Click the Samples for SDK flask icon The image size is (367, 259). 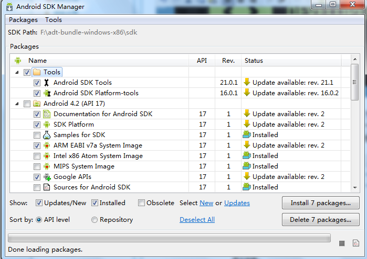pos(46,135)
